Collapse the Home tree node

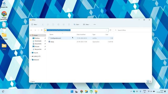point(30,36)
